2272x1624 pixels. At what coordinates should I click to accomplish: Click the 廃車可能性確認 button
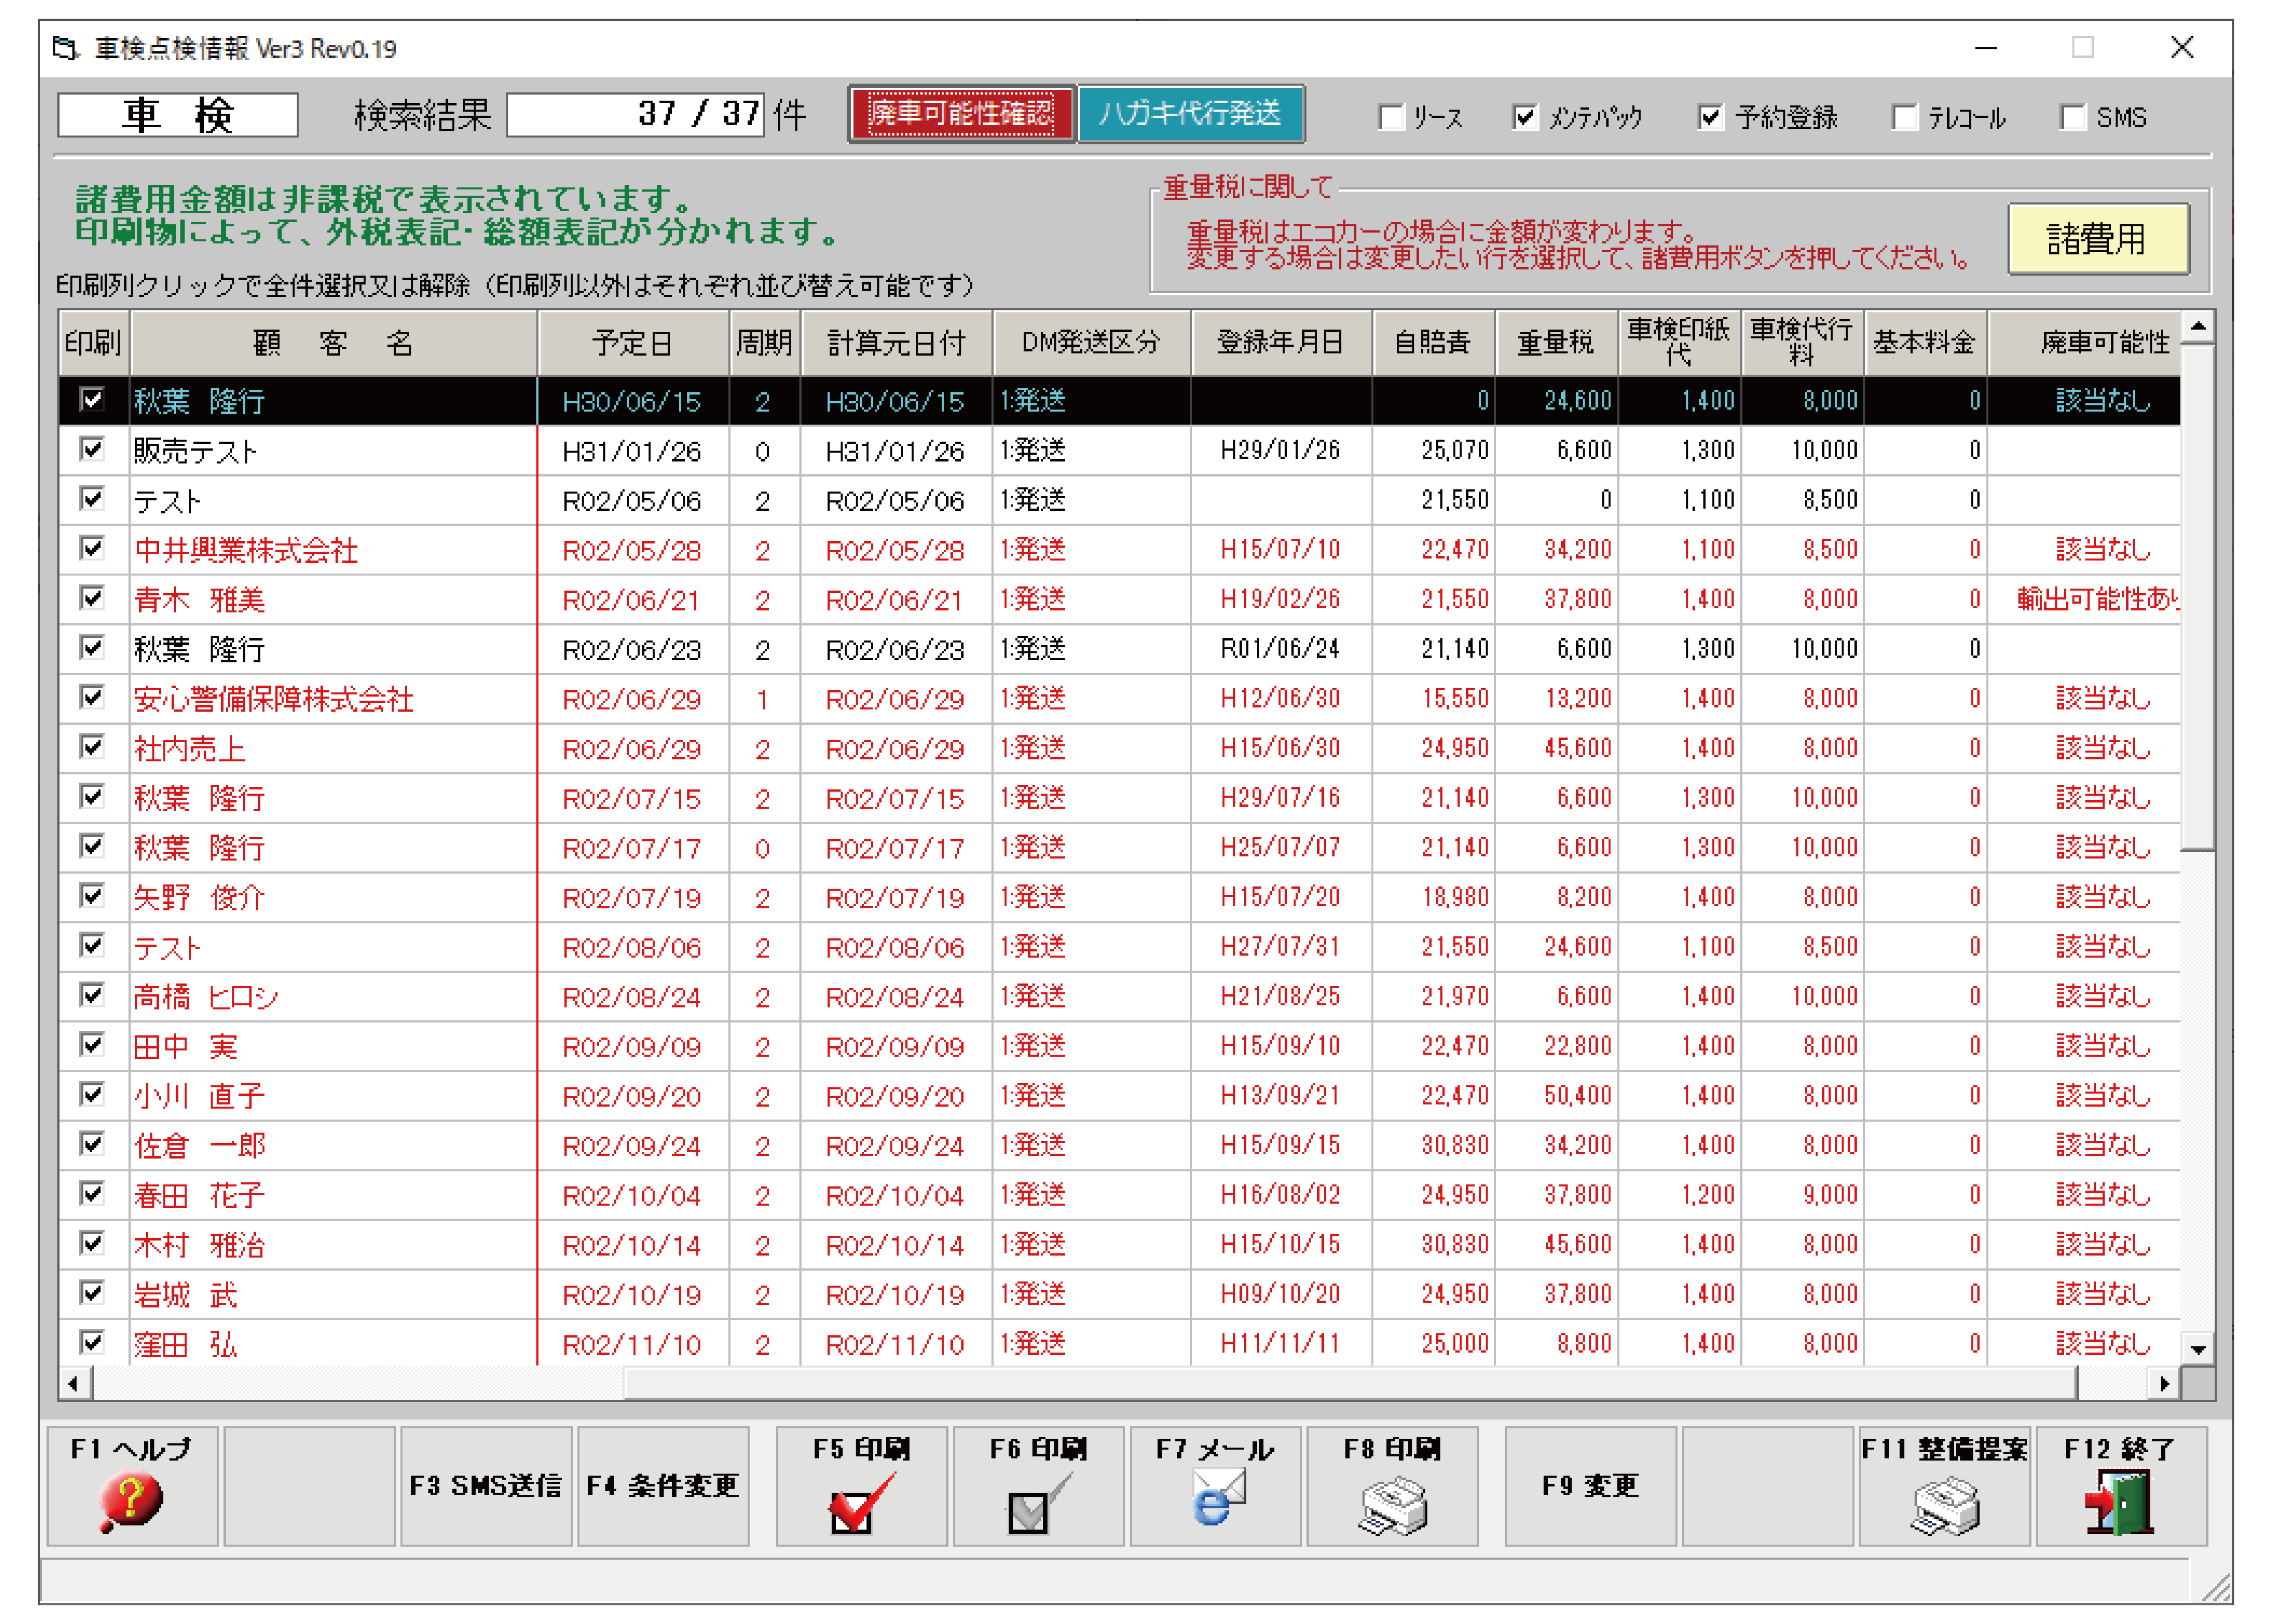pyautogui.click(x=961, y=113)
